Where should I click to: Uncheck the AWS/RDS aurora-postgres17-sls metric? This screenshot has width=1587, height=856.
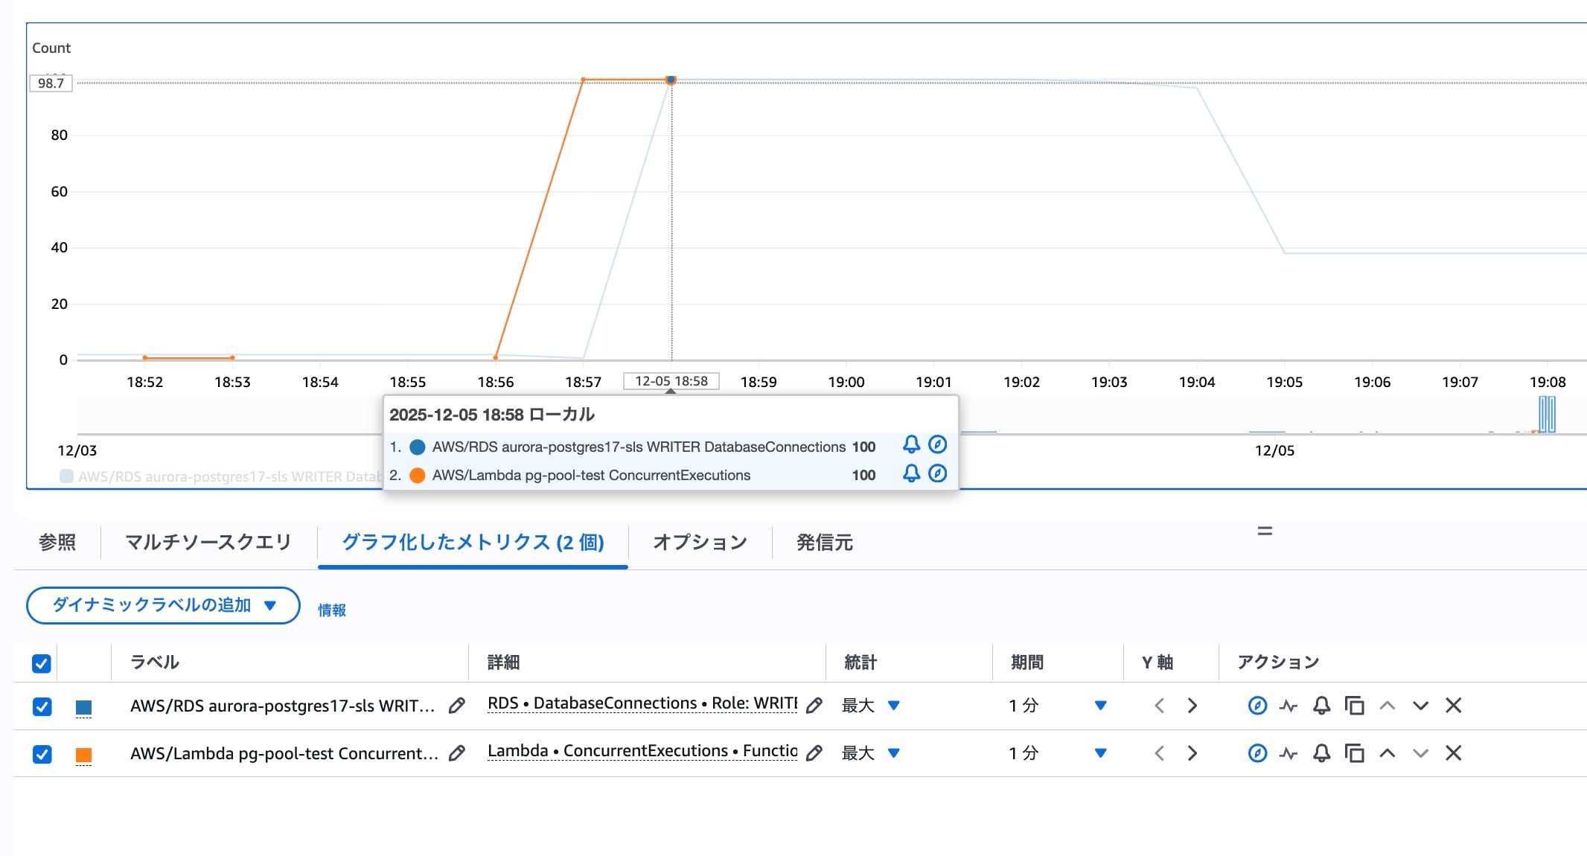(x=42, y=705)
